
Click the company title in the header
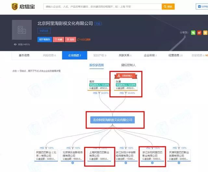point(65,23)
